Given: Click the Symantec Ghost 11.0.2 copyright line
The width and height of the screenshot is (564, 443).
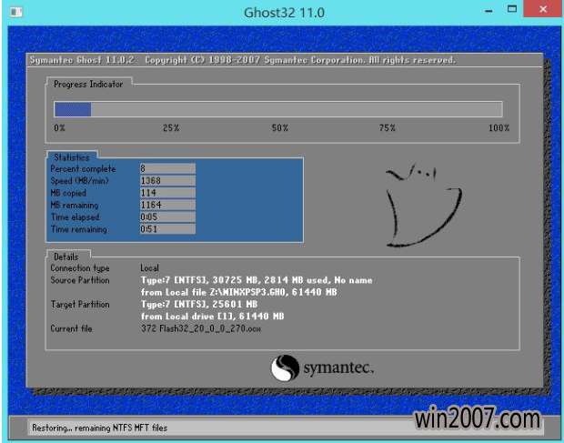Looking at the screenshot, I should coord(243,60).
